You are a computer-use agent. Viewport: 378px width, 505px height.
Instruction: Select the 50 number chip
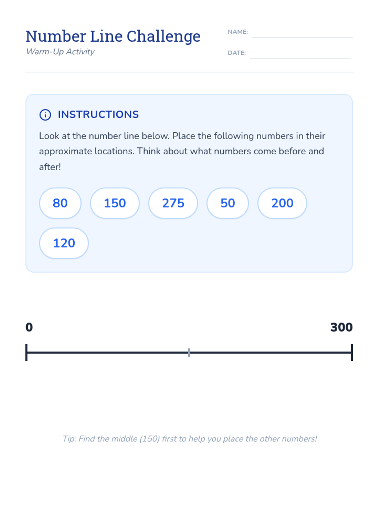point(227,203)
